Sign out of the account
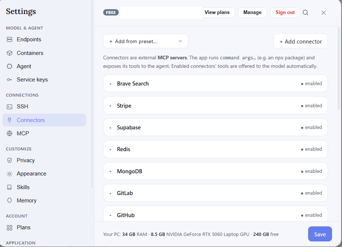342x247 pixels. click(285, 13)
